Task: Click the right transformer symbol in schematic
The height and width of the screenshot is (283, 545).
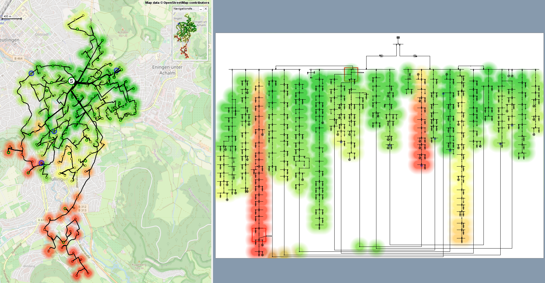Action: (x=415, y=56)
